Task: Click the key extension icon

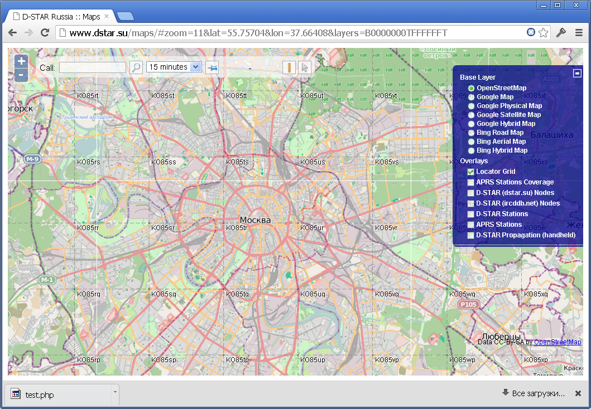Action: click(561, 33)
